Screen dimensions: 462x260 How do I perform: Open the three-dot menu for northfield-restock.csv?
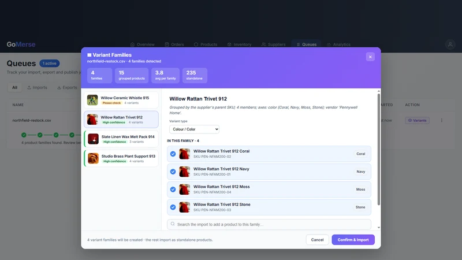(x=441, y=120)
